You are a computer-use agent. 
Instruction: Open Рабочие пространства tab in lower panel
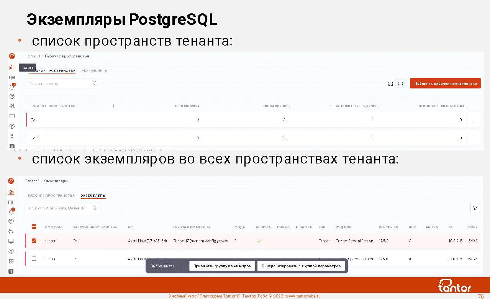pos(51,196)
